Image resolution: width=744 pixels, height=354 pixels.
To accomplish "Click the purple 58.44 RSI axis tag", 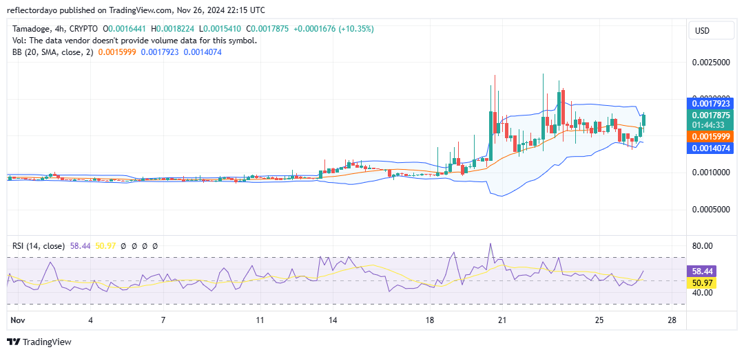I will point(702,272).
